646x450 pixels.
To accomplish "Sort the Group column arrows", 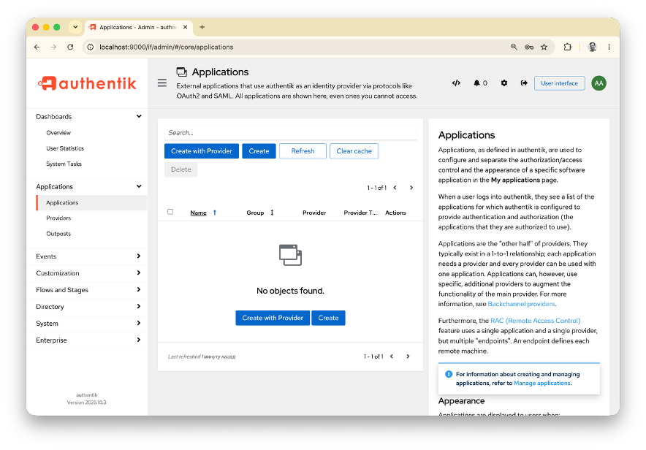I will coord(272,213).
